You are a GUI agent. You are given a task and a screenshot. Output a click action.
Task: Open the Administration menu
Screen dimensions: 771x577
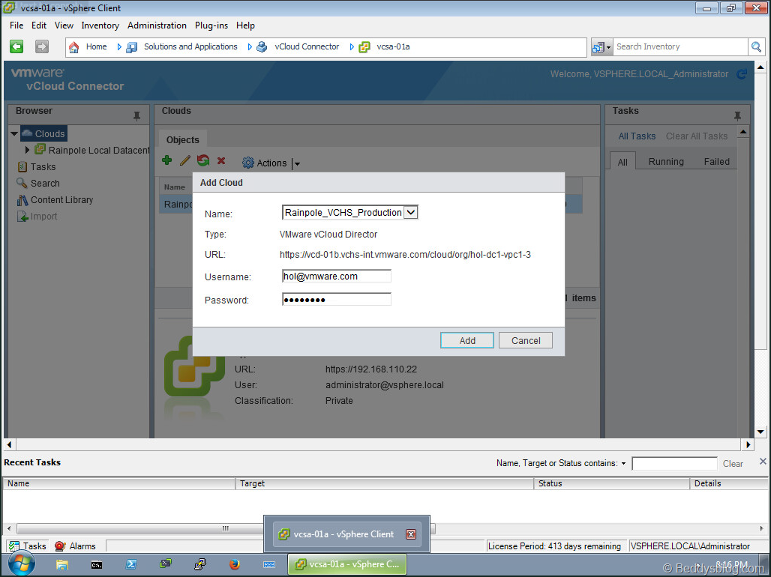click(157, 25)
